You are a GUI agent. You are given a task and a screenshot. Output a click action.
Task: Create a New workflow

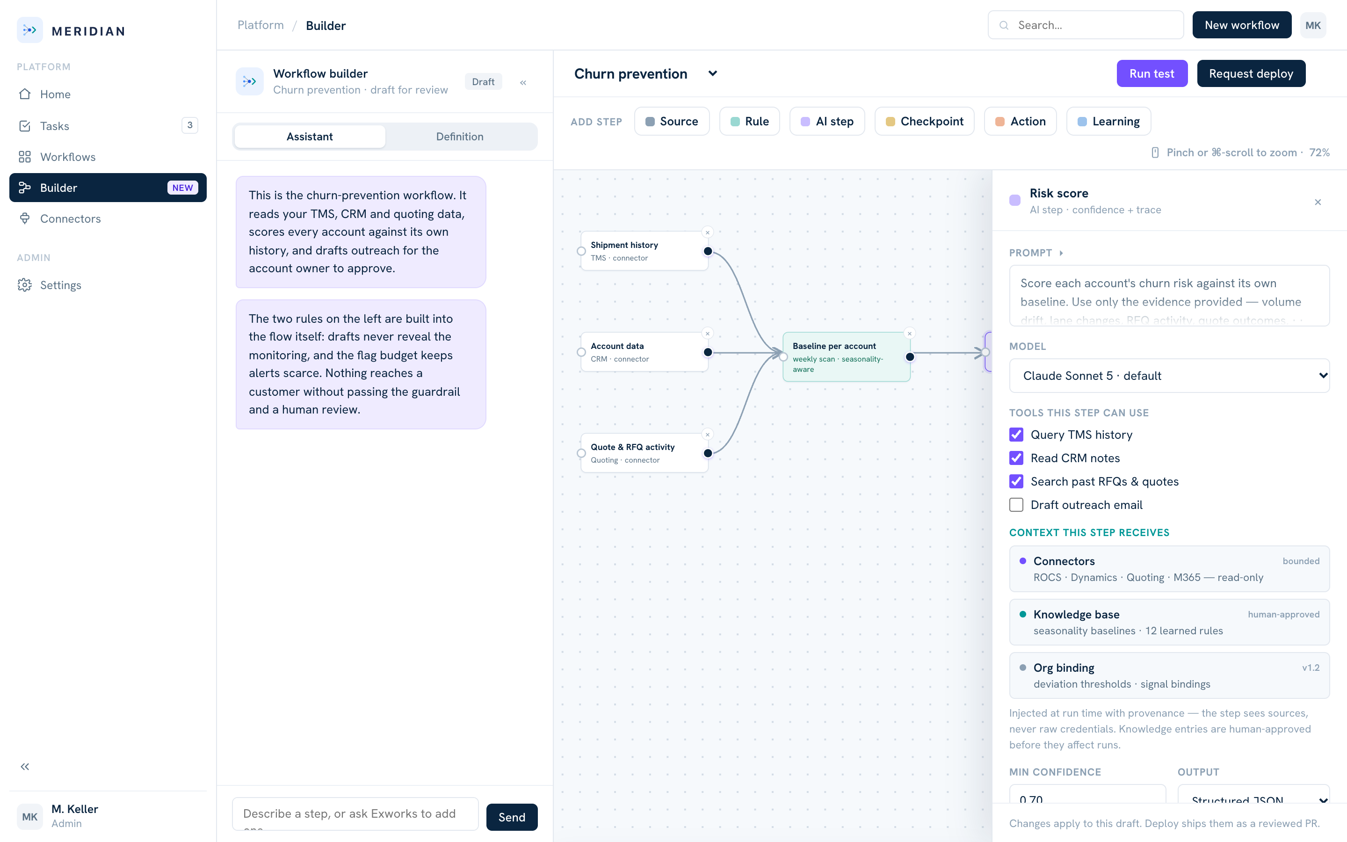tap(1242, 25)
